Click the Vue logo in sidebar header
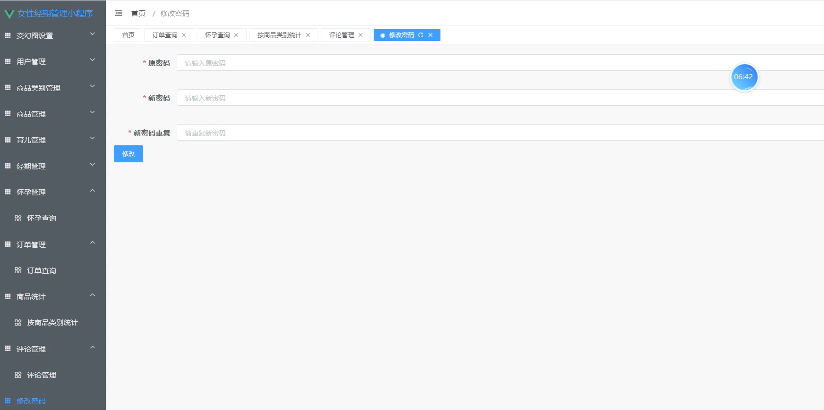The height and width of the screenshot is (410, 824). pyautogui.click(x=9, y=14)
